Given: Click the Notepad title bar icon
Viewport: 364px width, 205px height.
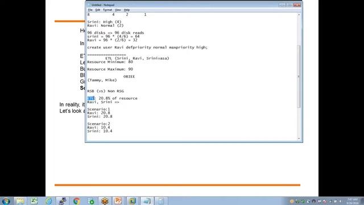Looking at the screenshot, I should click(89, 5).
